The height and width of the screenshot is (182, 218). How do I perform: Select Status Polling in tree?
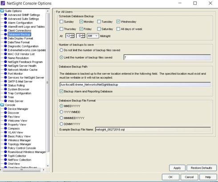[16, 85]
